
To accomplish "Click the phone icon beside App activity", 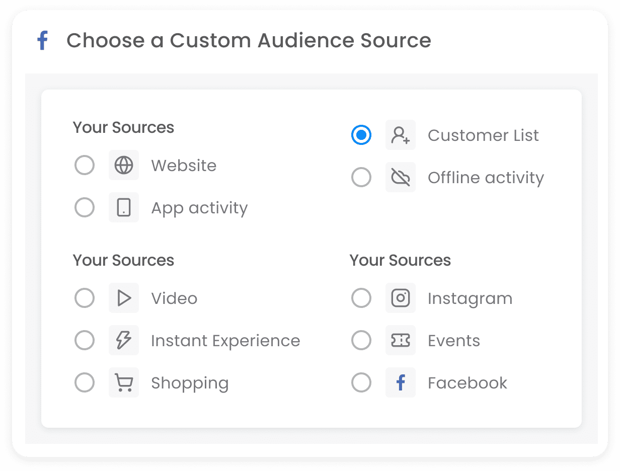I will pos(124,207).
